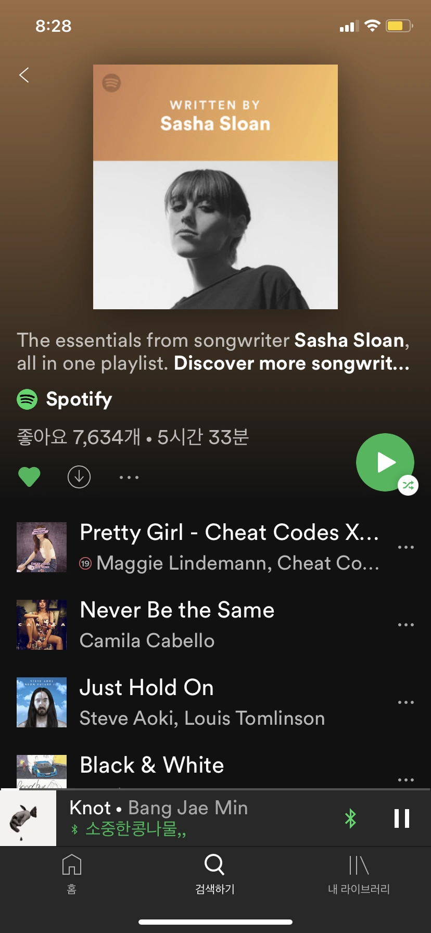Open the Knot now playing album thumbnail
Viewport: 431px width, 933px height.
(28, 818)
